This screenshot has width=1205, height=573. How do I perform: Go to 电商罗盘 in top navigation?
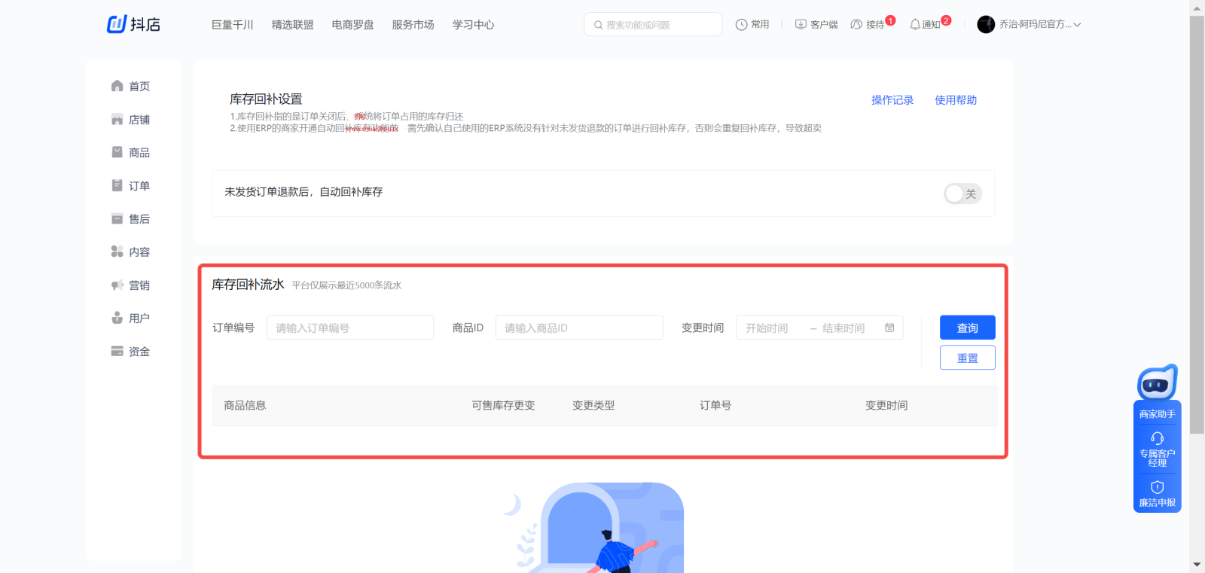pyautogui.click(x=352, y=25)
